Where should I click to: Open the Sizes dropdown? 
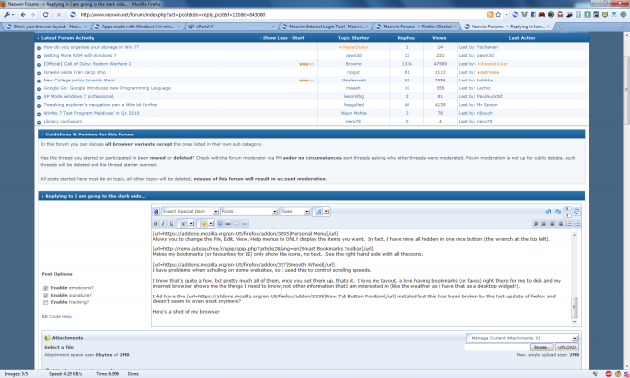pos(295,212)
